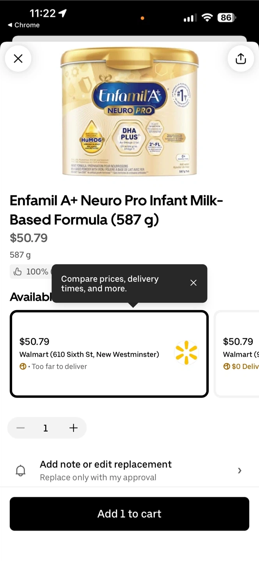Tap the share icon
Screen dimensions: 259x561
coord(241,59)
